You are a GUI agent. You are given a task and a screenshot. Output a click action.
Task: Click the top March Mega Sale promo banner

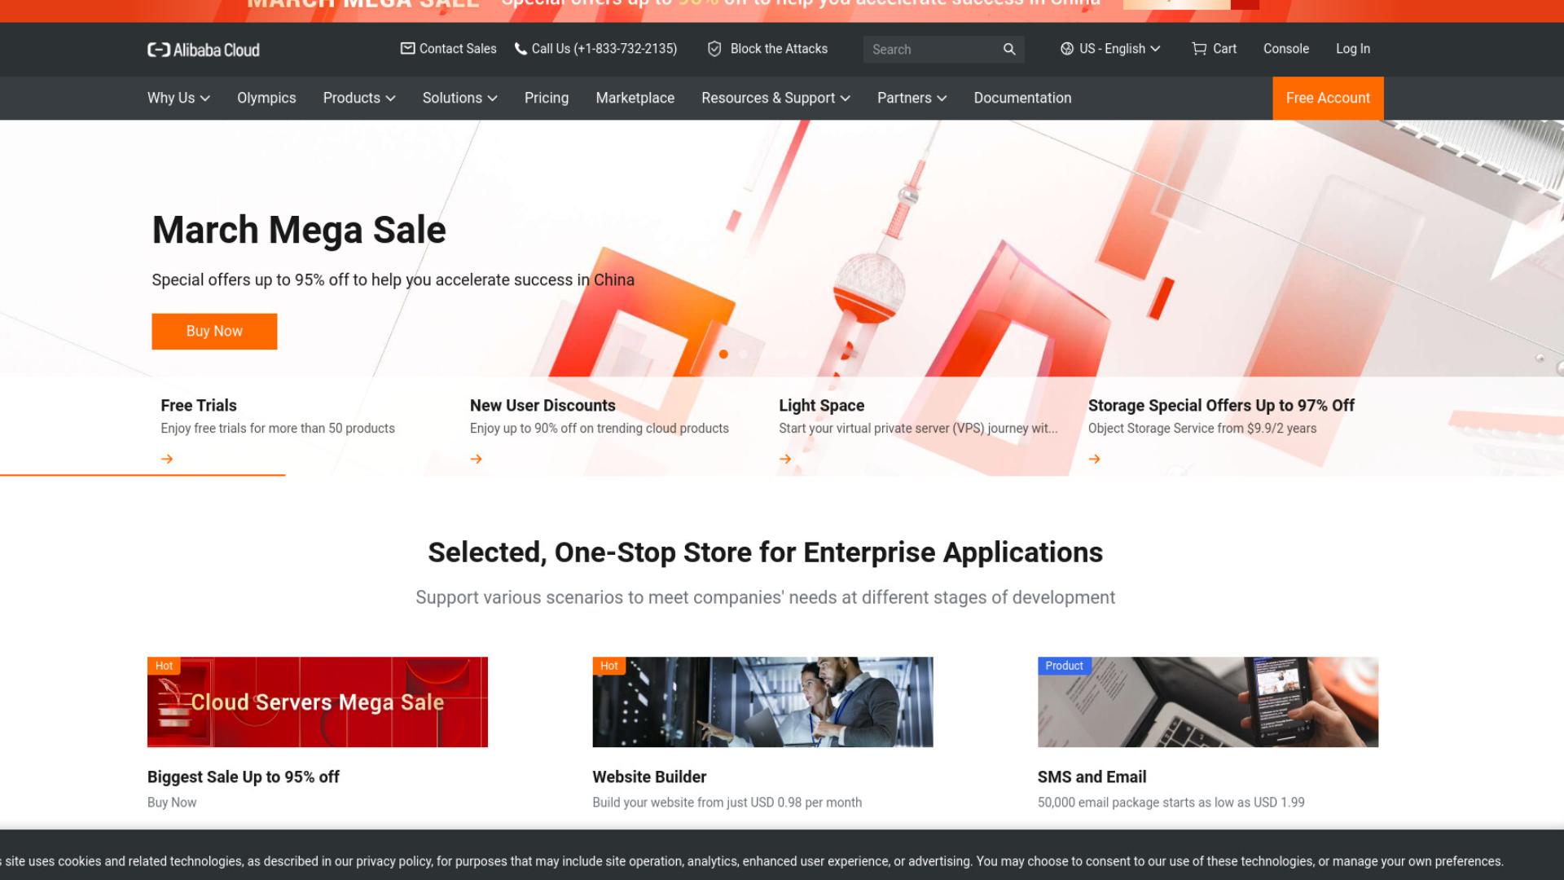pos(782,11)
